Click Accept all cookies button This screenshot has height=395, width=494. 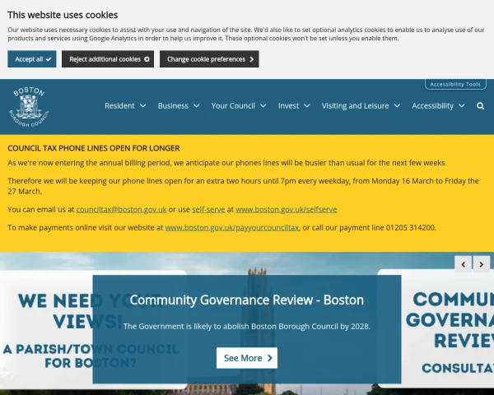point(32,59)
